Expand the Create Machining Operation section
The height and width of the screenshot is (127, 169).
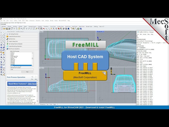coord(22,46)
